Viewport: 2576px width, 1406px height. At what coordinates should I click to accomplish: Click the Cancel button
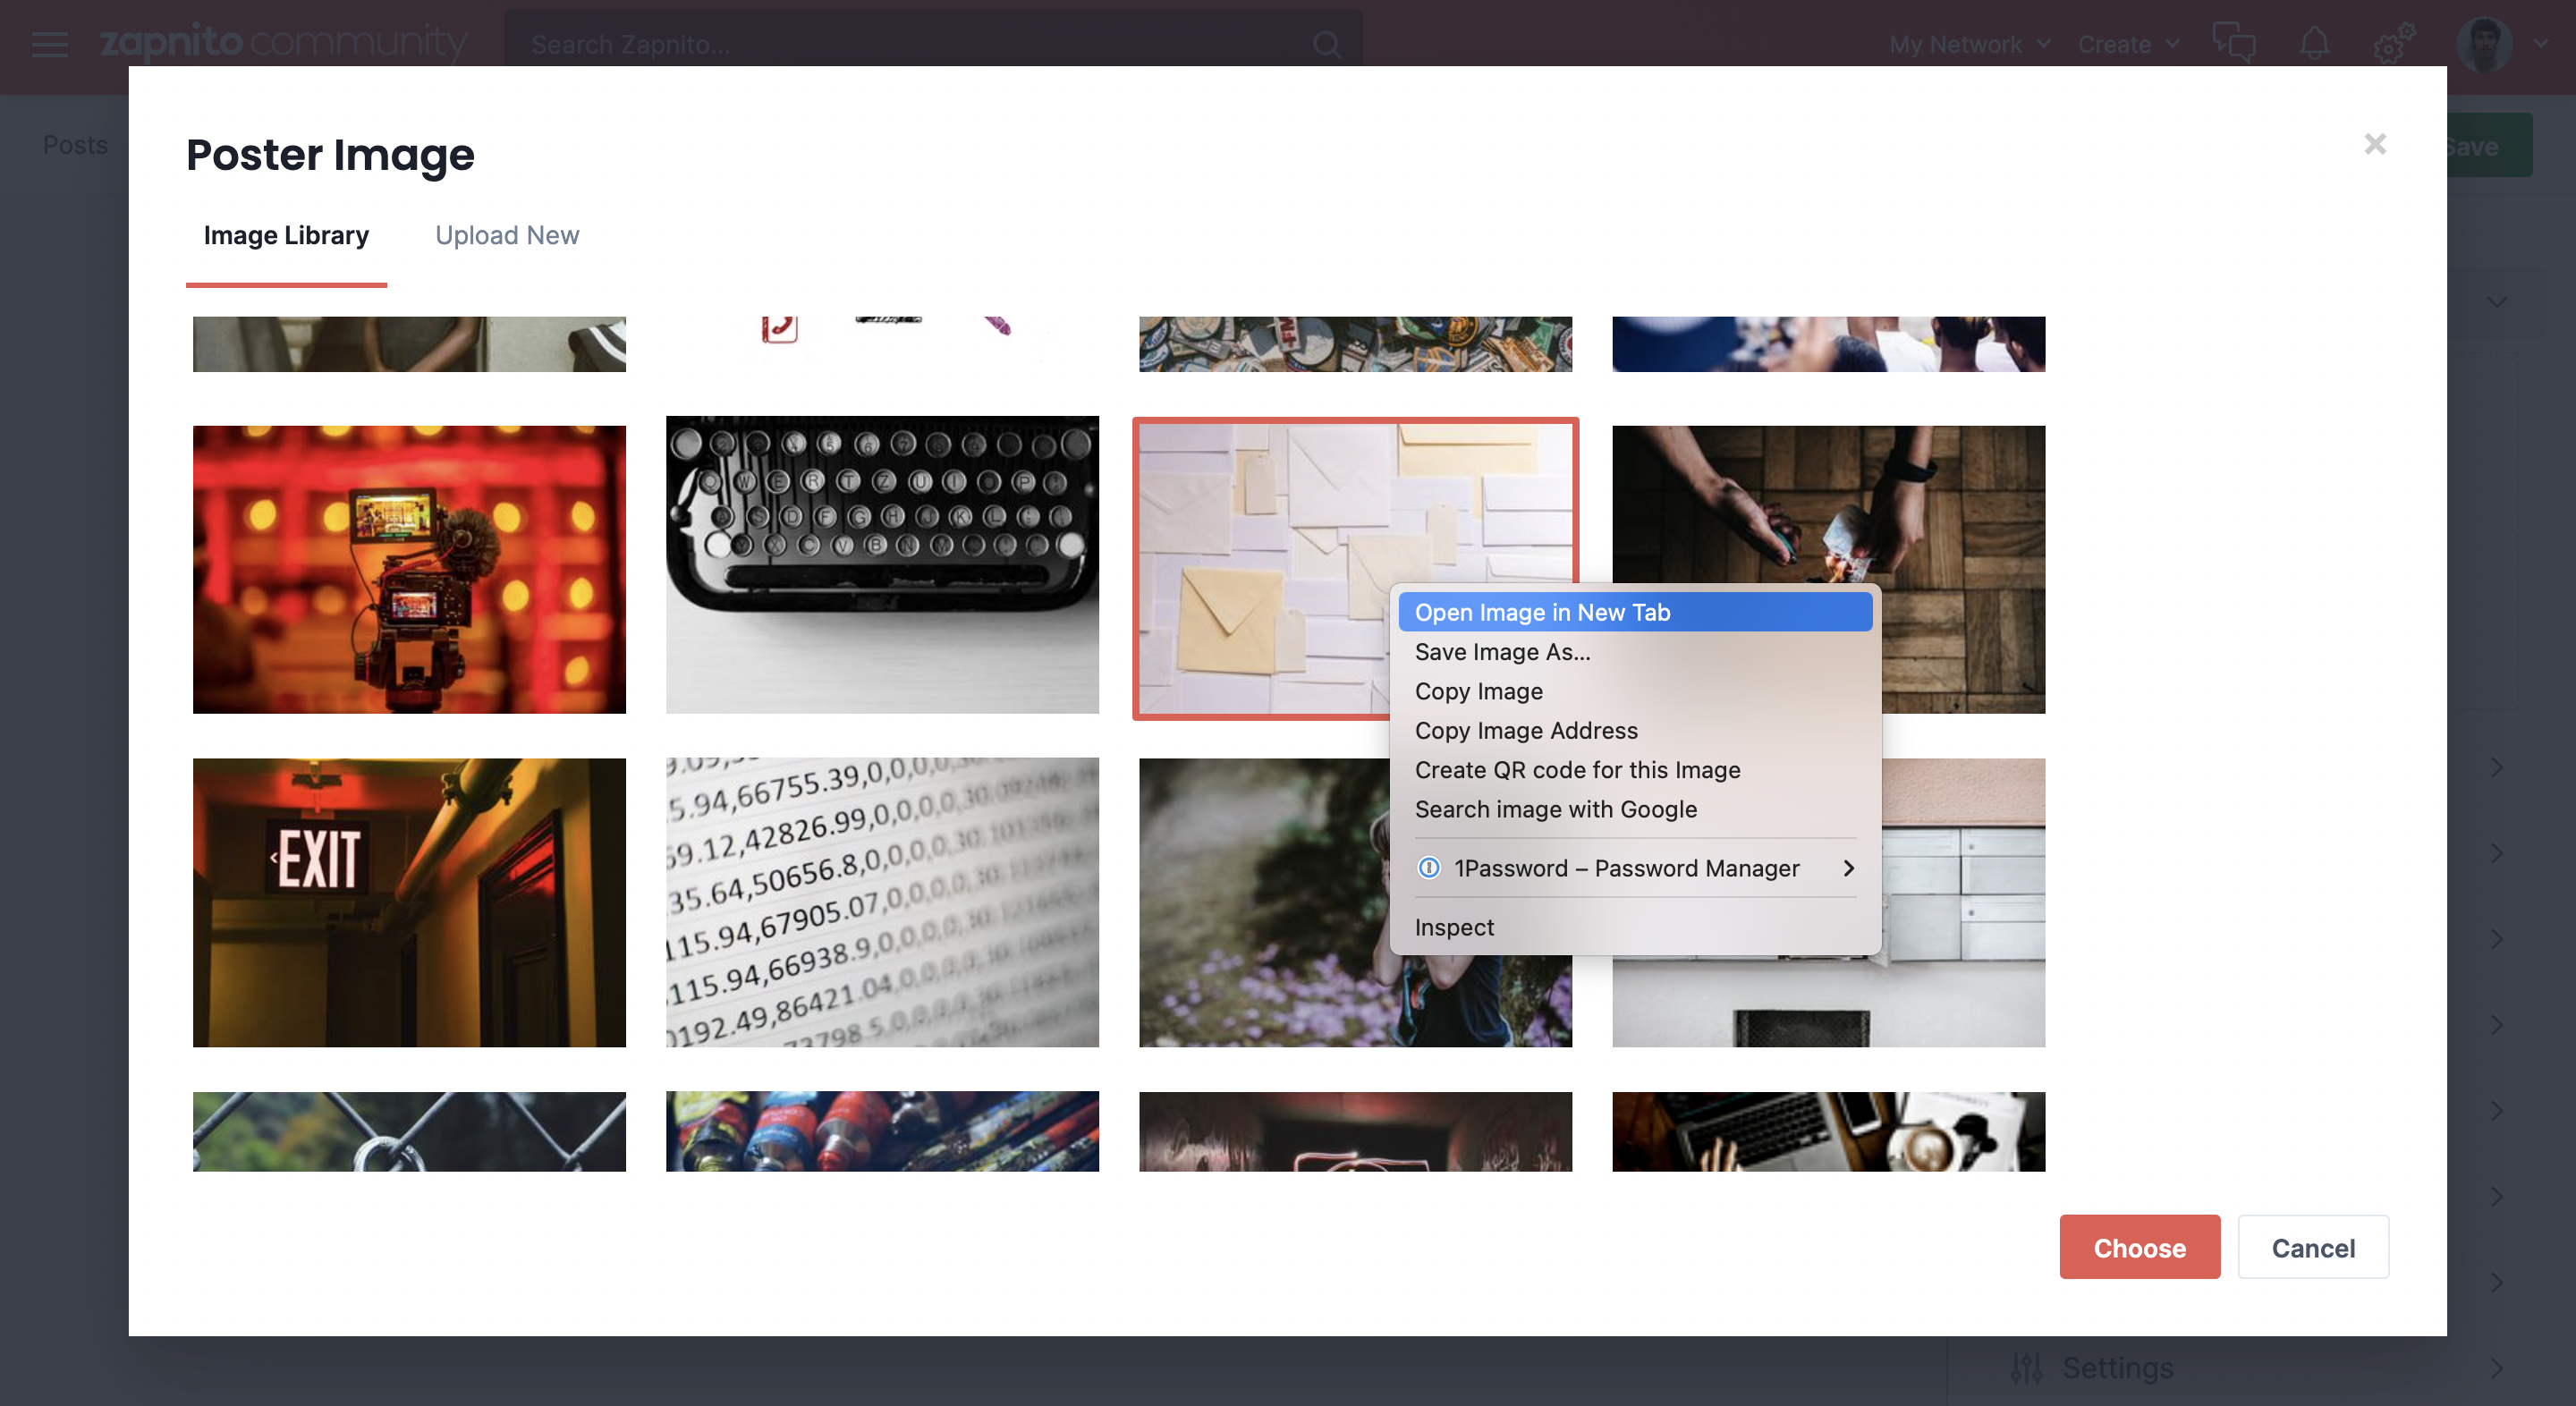2312,1247
